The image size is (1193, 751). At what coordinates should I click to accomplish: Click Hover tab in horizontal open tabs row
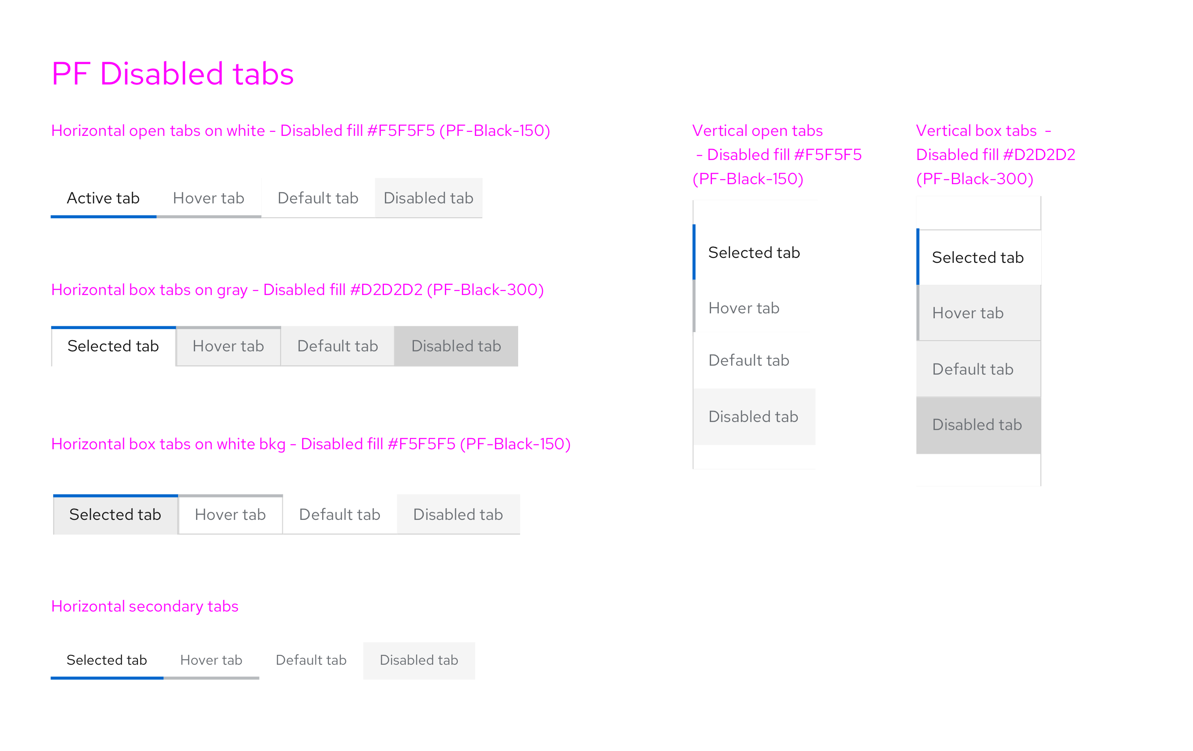pos(208,198)
